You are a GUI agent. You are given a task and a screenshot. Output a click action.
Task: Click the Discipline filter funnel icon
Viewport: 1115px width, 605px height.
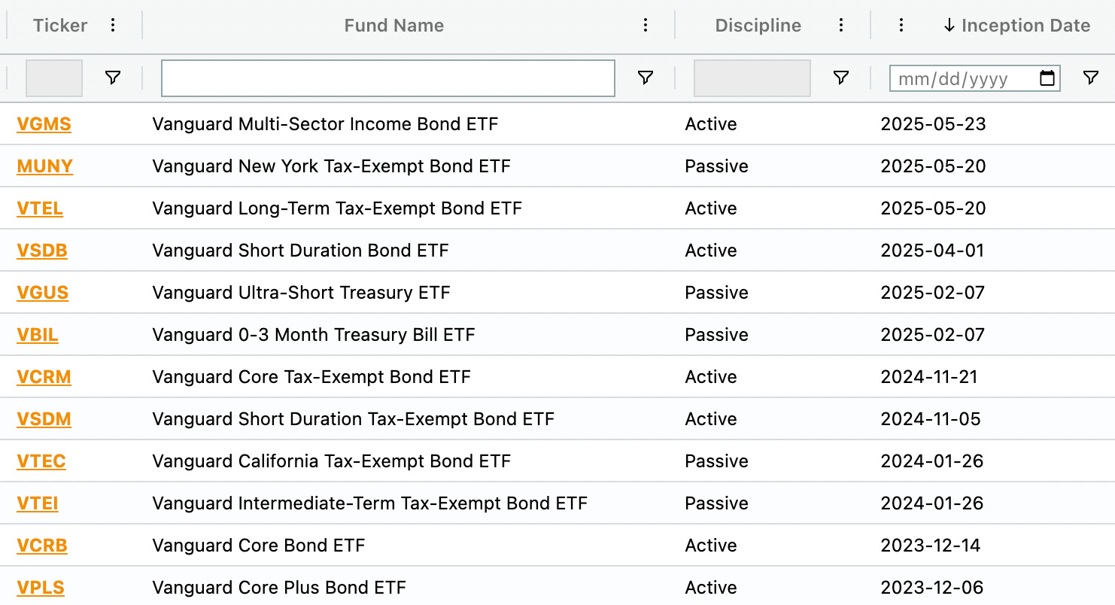[x=841, y=78]
